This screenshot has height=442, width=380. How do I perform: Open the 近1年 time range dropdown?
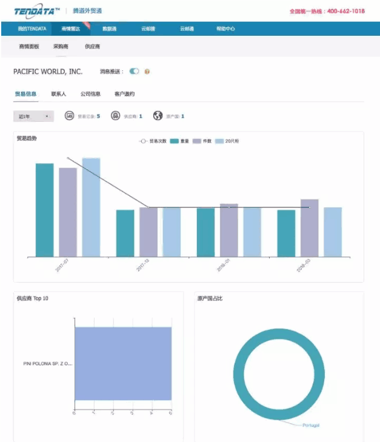click(x=33, y=116)
